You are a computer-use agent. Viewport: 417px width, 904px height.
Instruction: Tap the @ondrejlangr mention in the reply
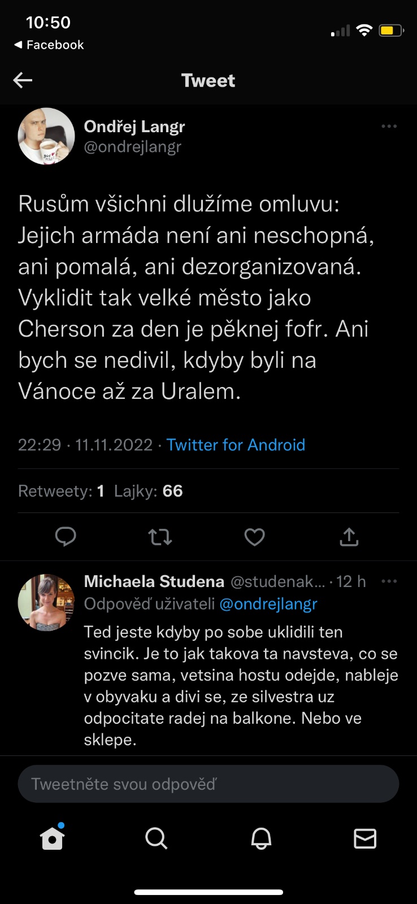pos(268,604)
